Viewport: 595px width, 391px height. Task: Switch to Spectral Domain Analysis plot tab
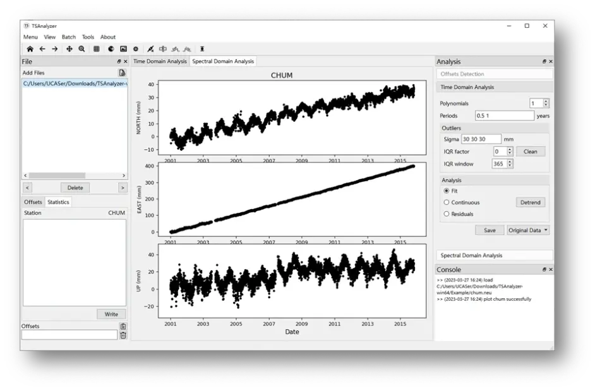point(223,61)
